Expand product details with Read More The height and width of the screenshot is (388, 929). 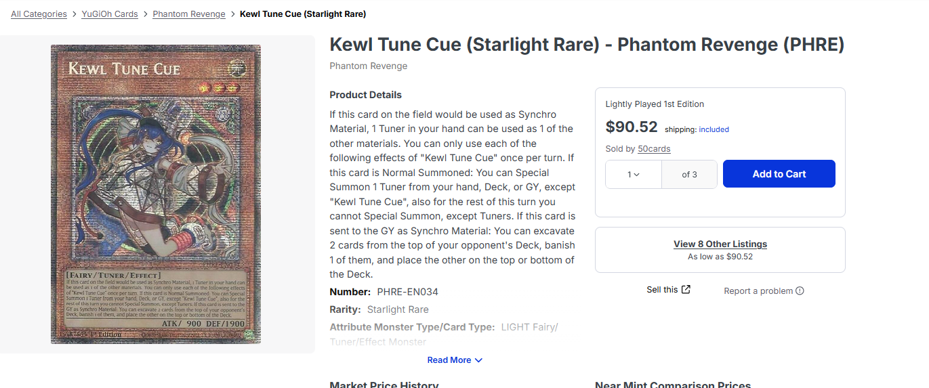[449, 360]
